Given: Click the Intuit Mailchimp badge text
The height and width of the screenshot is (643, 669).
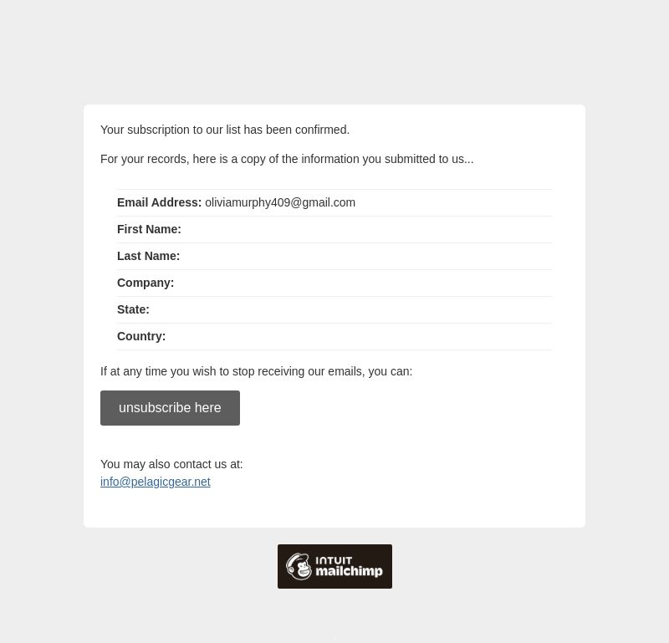Looking at the screenshot, I should pyautogui.click(x=349, y=567).
